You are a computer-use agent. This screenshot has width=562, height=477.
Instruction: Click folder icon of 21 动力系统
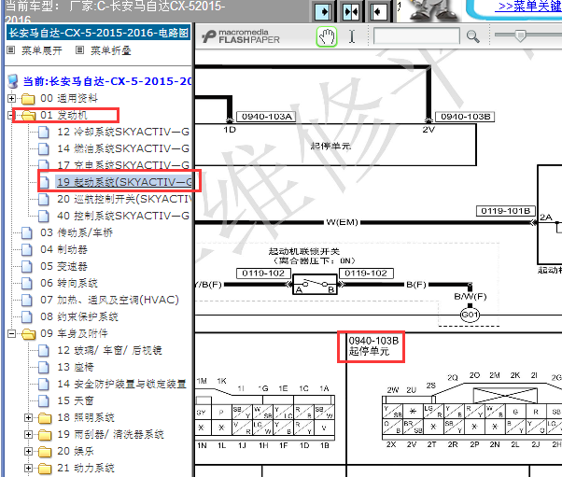coord(45,468)
